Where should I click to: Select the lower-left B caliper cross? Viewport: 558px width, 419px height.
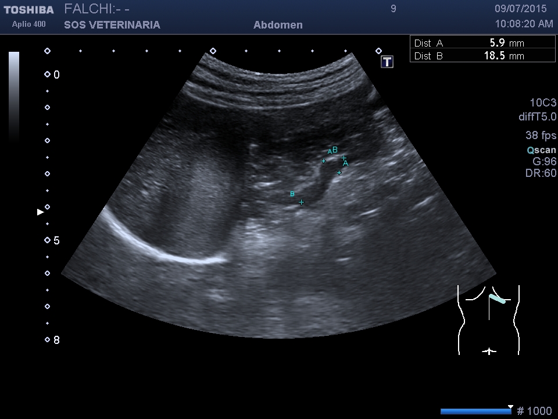tap(301, 202)
